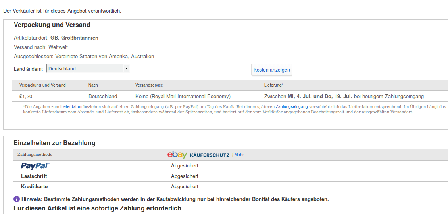Click the Lieferung* column header

point(274,85)
